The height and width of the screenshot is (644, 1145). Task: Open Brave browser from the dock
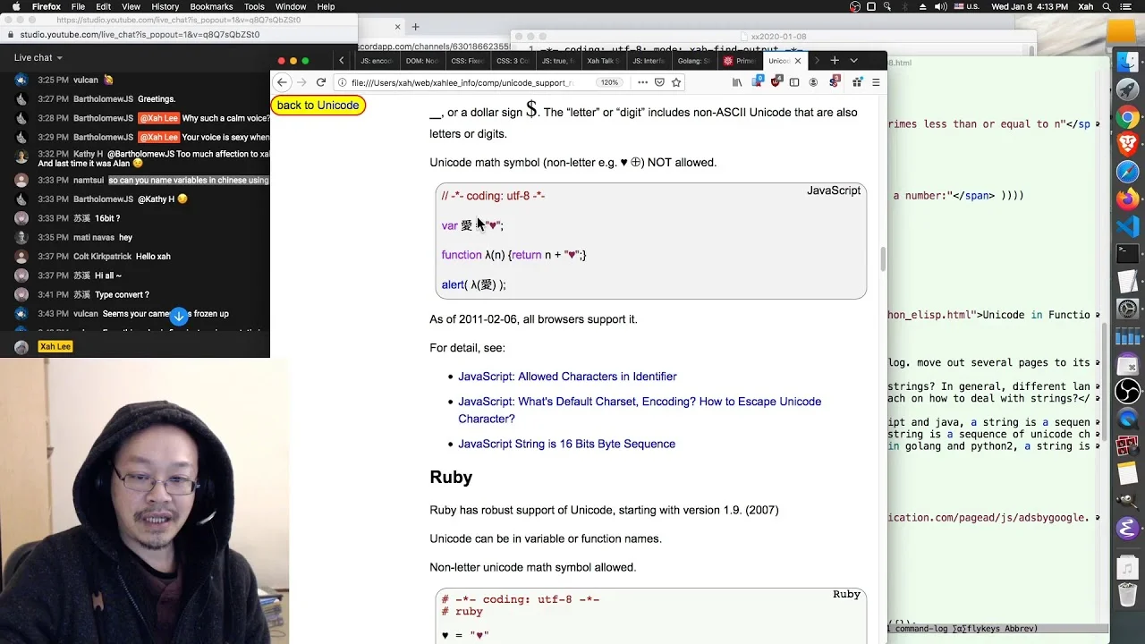pos(1127,143)
